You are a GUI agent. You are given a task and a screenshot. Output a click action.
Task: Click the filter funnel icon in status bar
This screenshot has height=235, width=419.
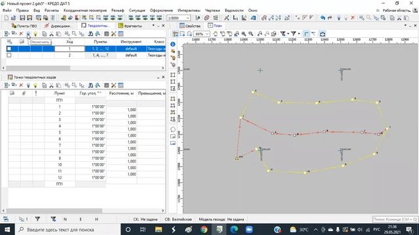[x=37, y=219]
